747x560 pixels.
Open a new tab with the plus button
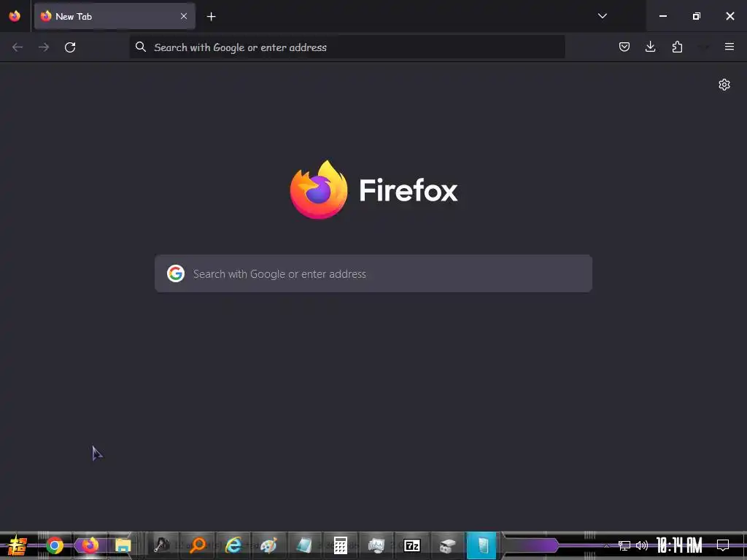click(x=211, y=17)
